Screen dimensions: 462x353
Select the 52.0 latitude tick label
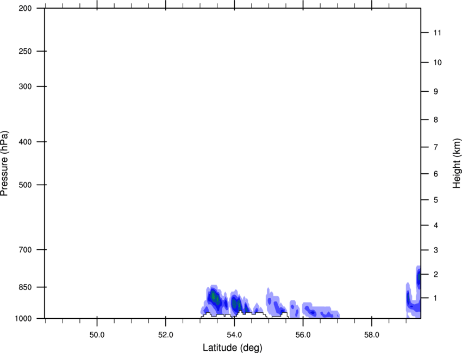(x=165, y=333)
